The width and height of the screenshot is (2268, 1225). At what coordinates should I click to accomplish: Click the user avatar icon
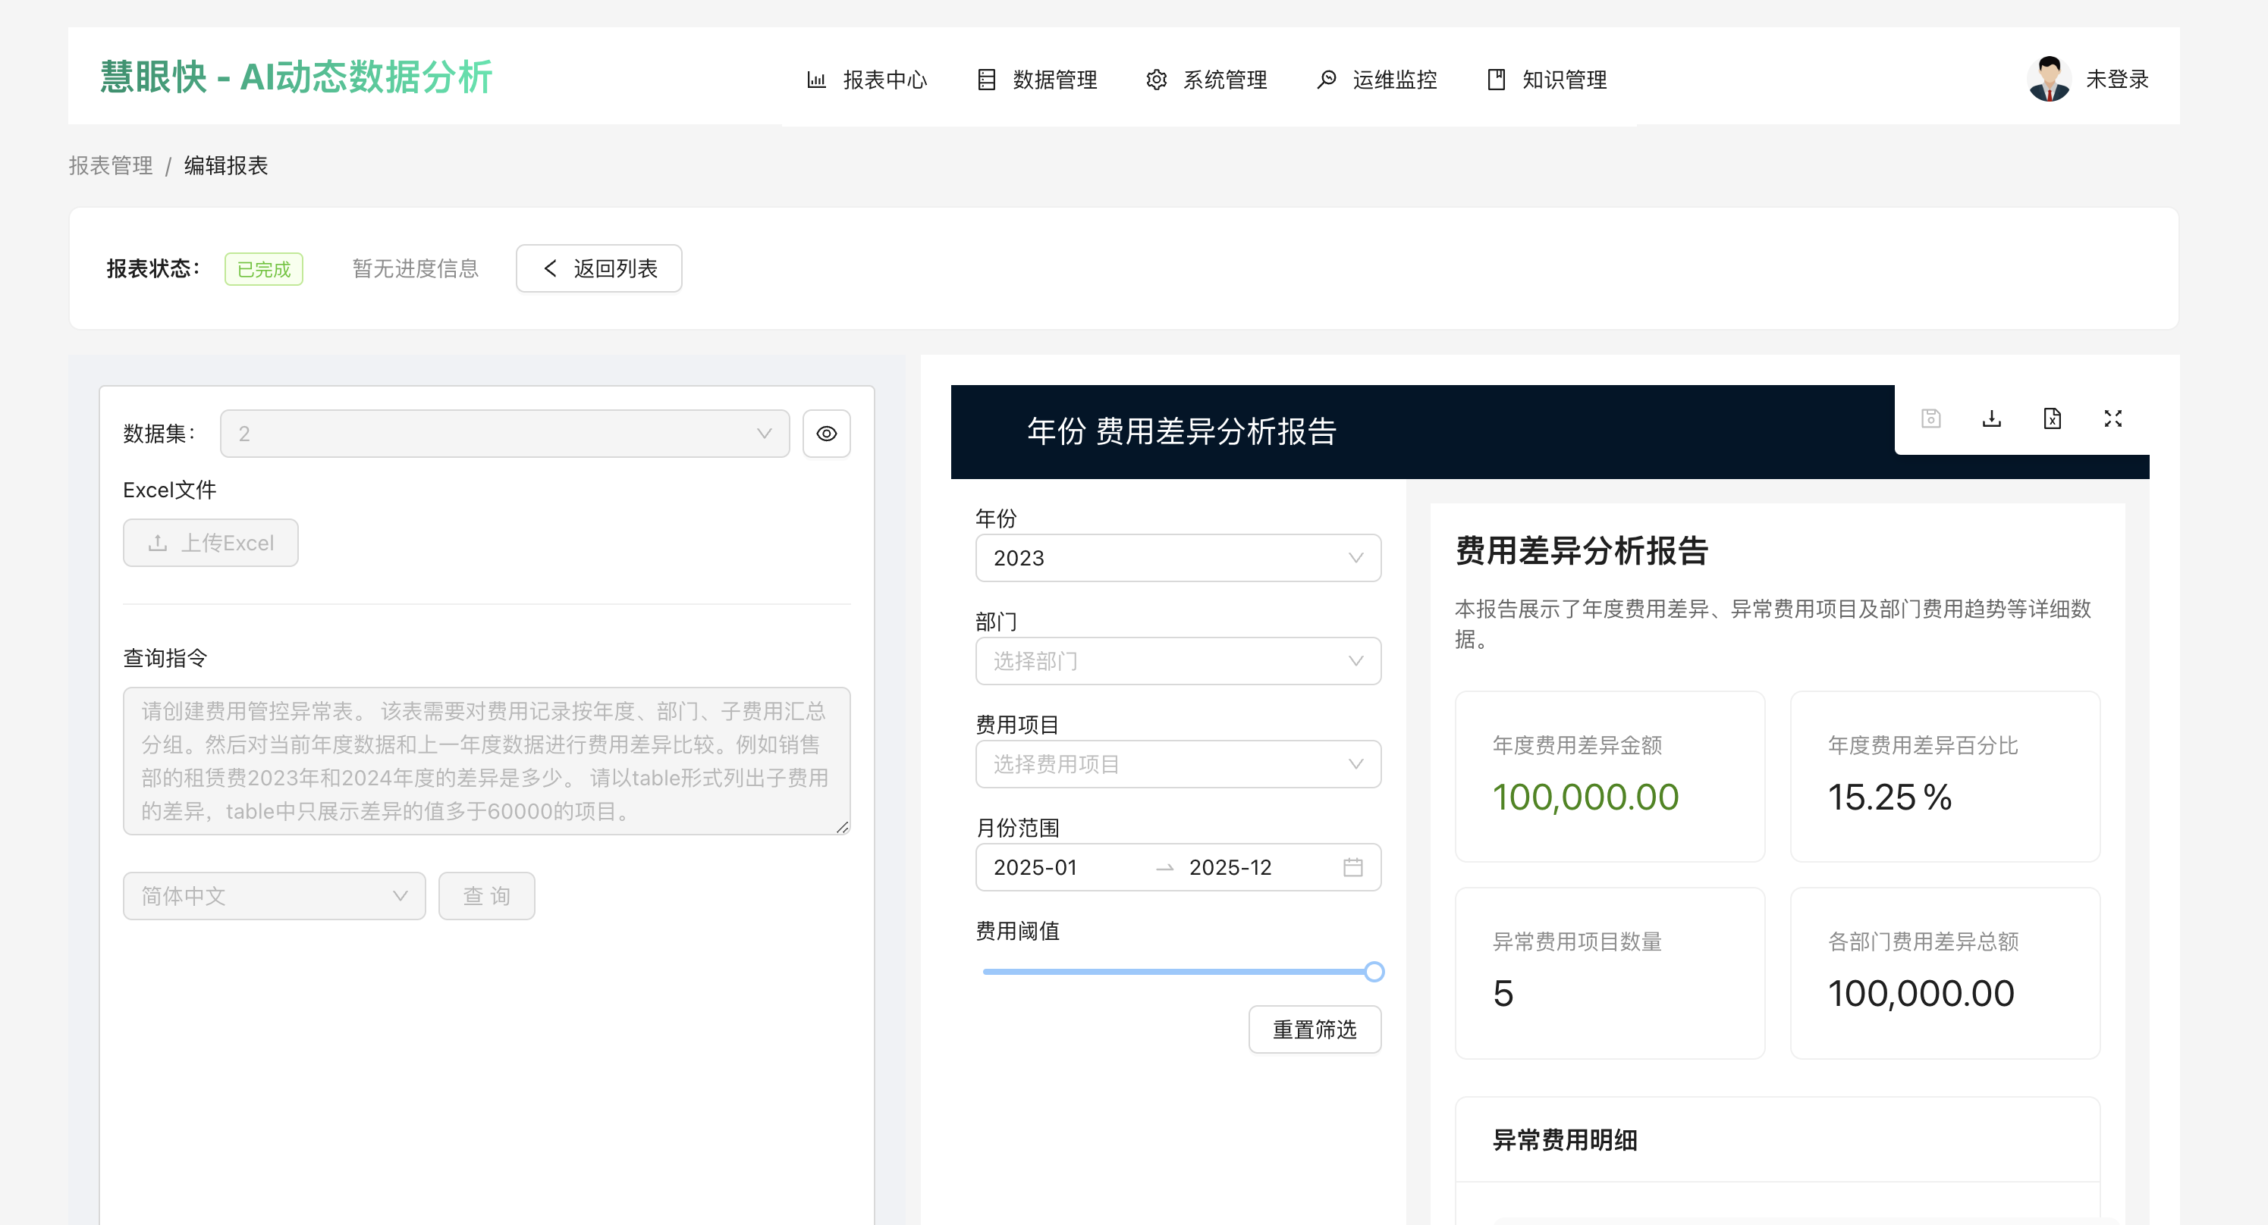point(2048,79)
